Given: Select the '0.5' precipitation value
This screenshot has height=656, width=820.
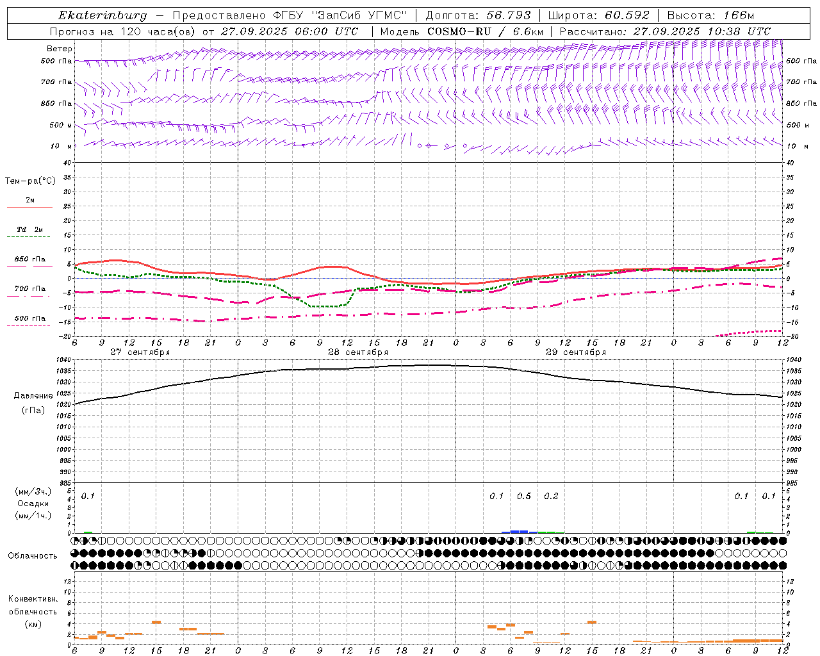Looking at the screenshot, I should (524, 496).
